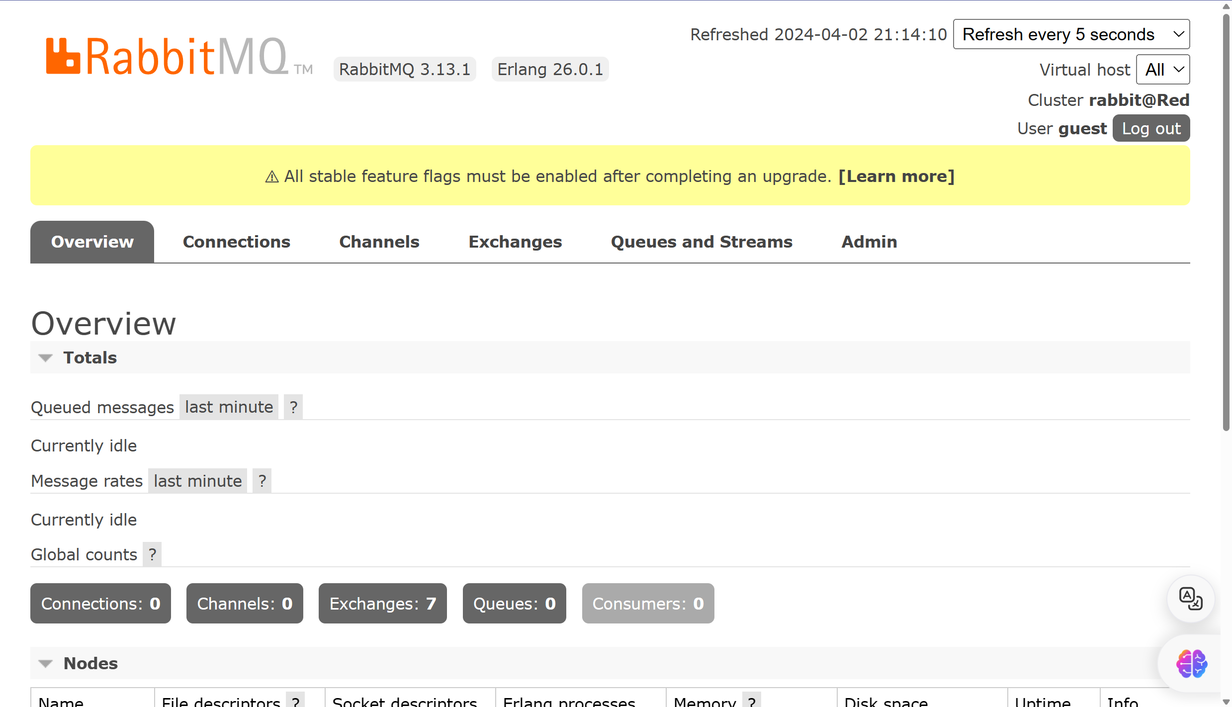Click the first Currently idle text under Queued messages
Screen dimensions: 1232x707
[84, 445]
